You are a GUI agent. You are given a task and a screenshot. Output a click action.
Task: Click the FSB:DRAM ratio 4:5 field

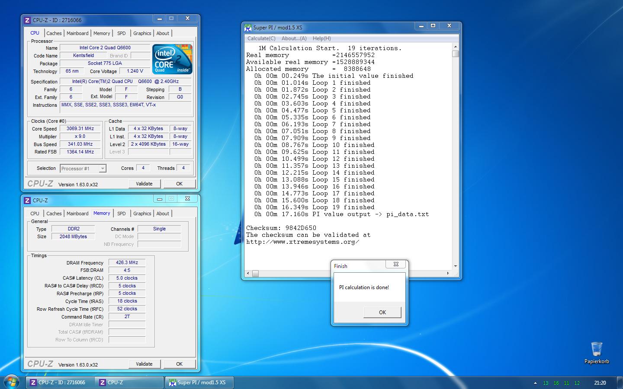coord(127,270)
